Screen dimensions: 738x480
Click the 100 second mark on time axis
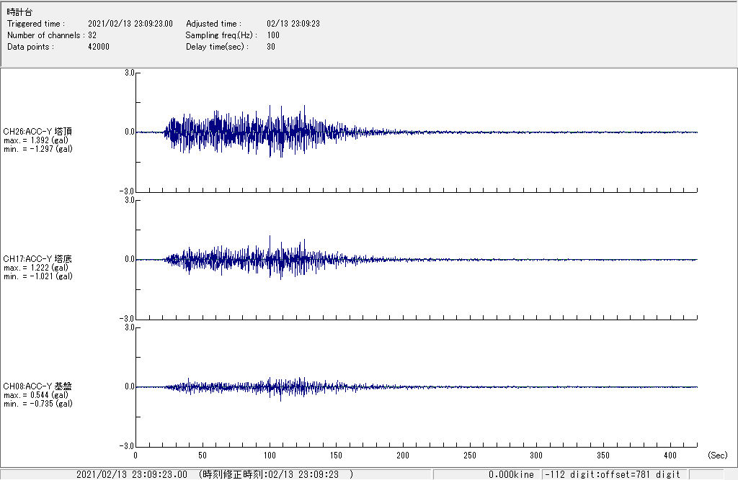click(x=269, y=456)
